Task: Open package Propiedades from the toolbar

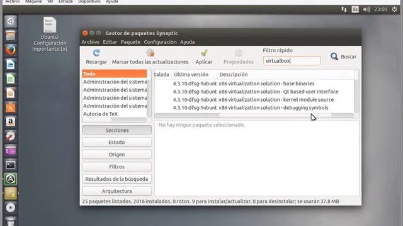Action: click(x=239, y=57)
